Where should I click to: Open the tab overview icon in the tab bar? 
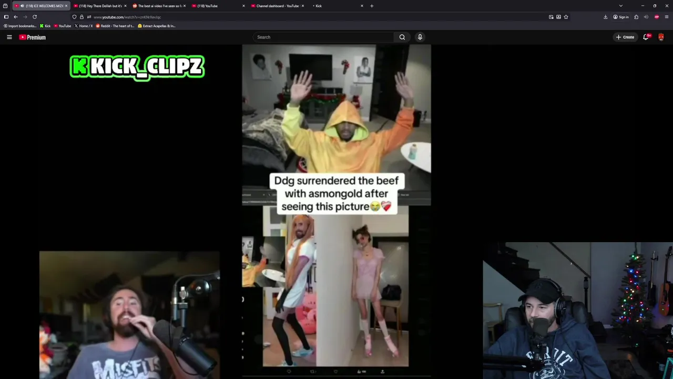(5, 6)
